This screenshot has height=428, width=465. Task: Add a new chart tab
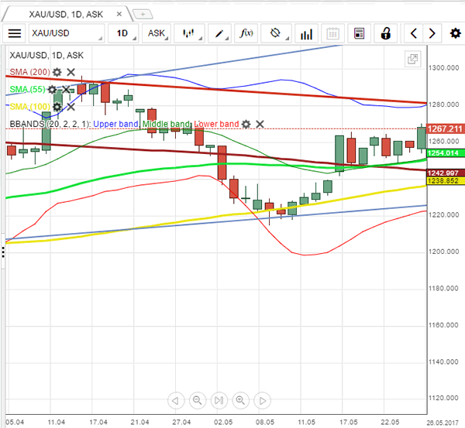point(143,13)
